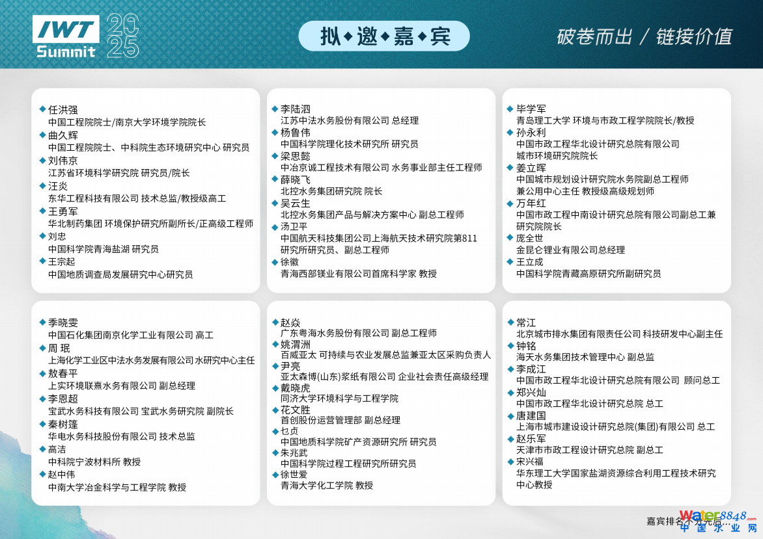The height and width of the screenshot is (539, 763).
Task: Select the name 王立成
Action: pos(529,262)
